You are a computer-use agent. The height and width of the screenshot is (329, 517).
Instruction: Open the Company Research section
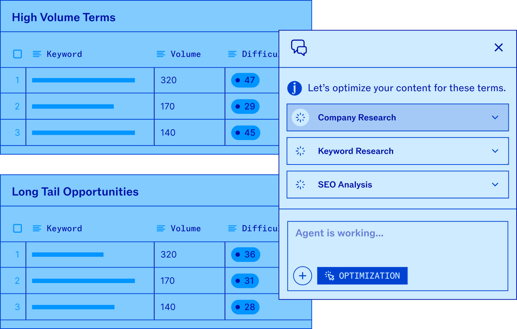(398, 117)
